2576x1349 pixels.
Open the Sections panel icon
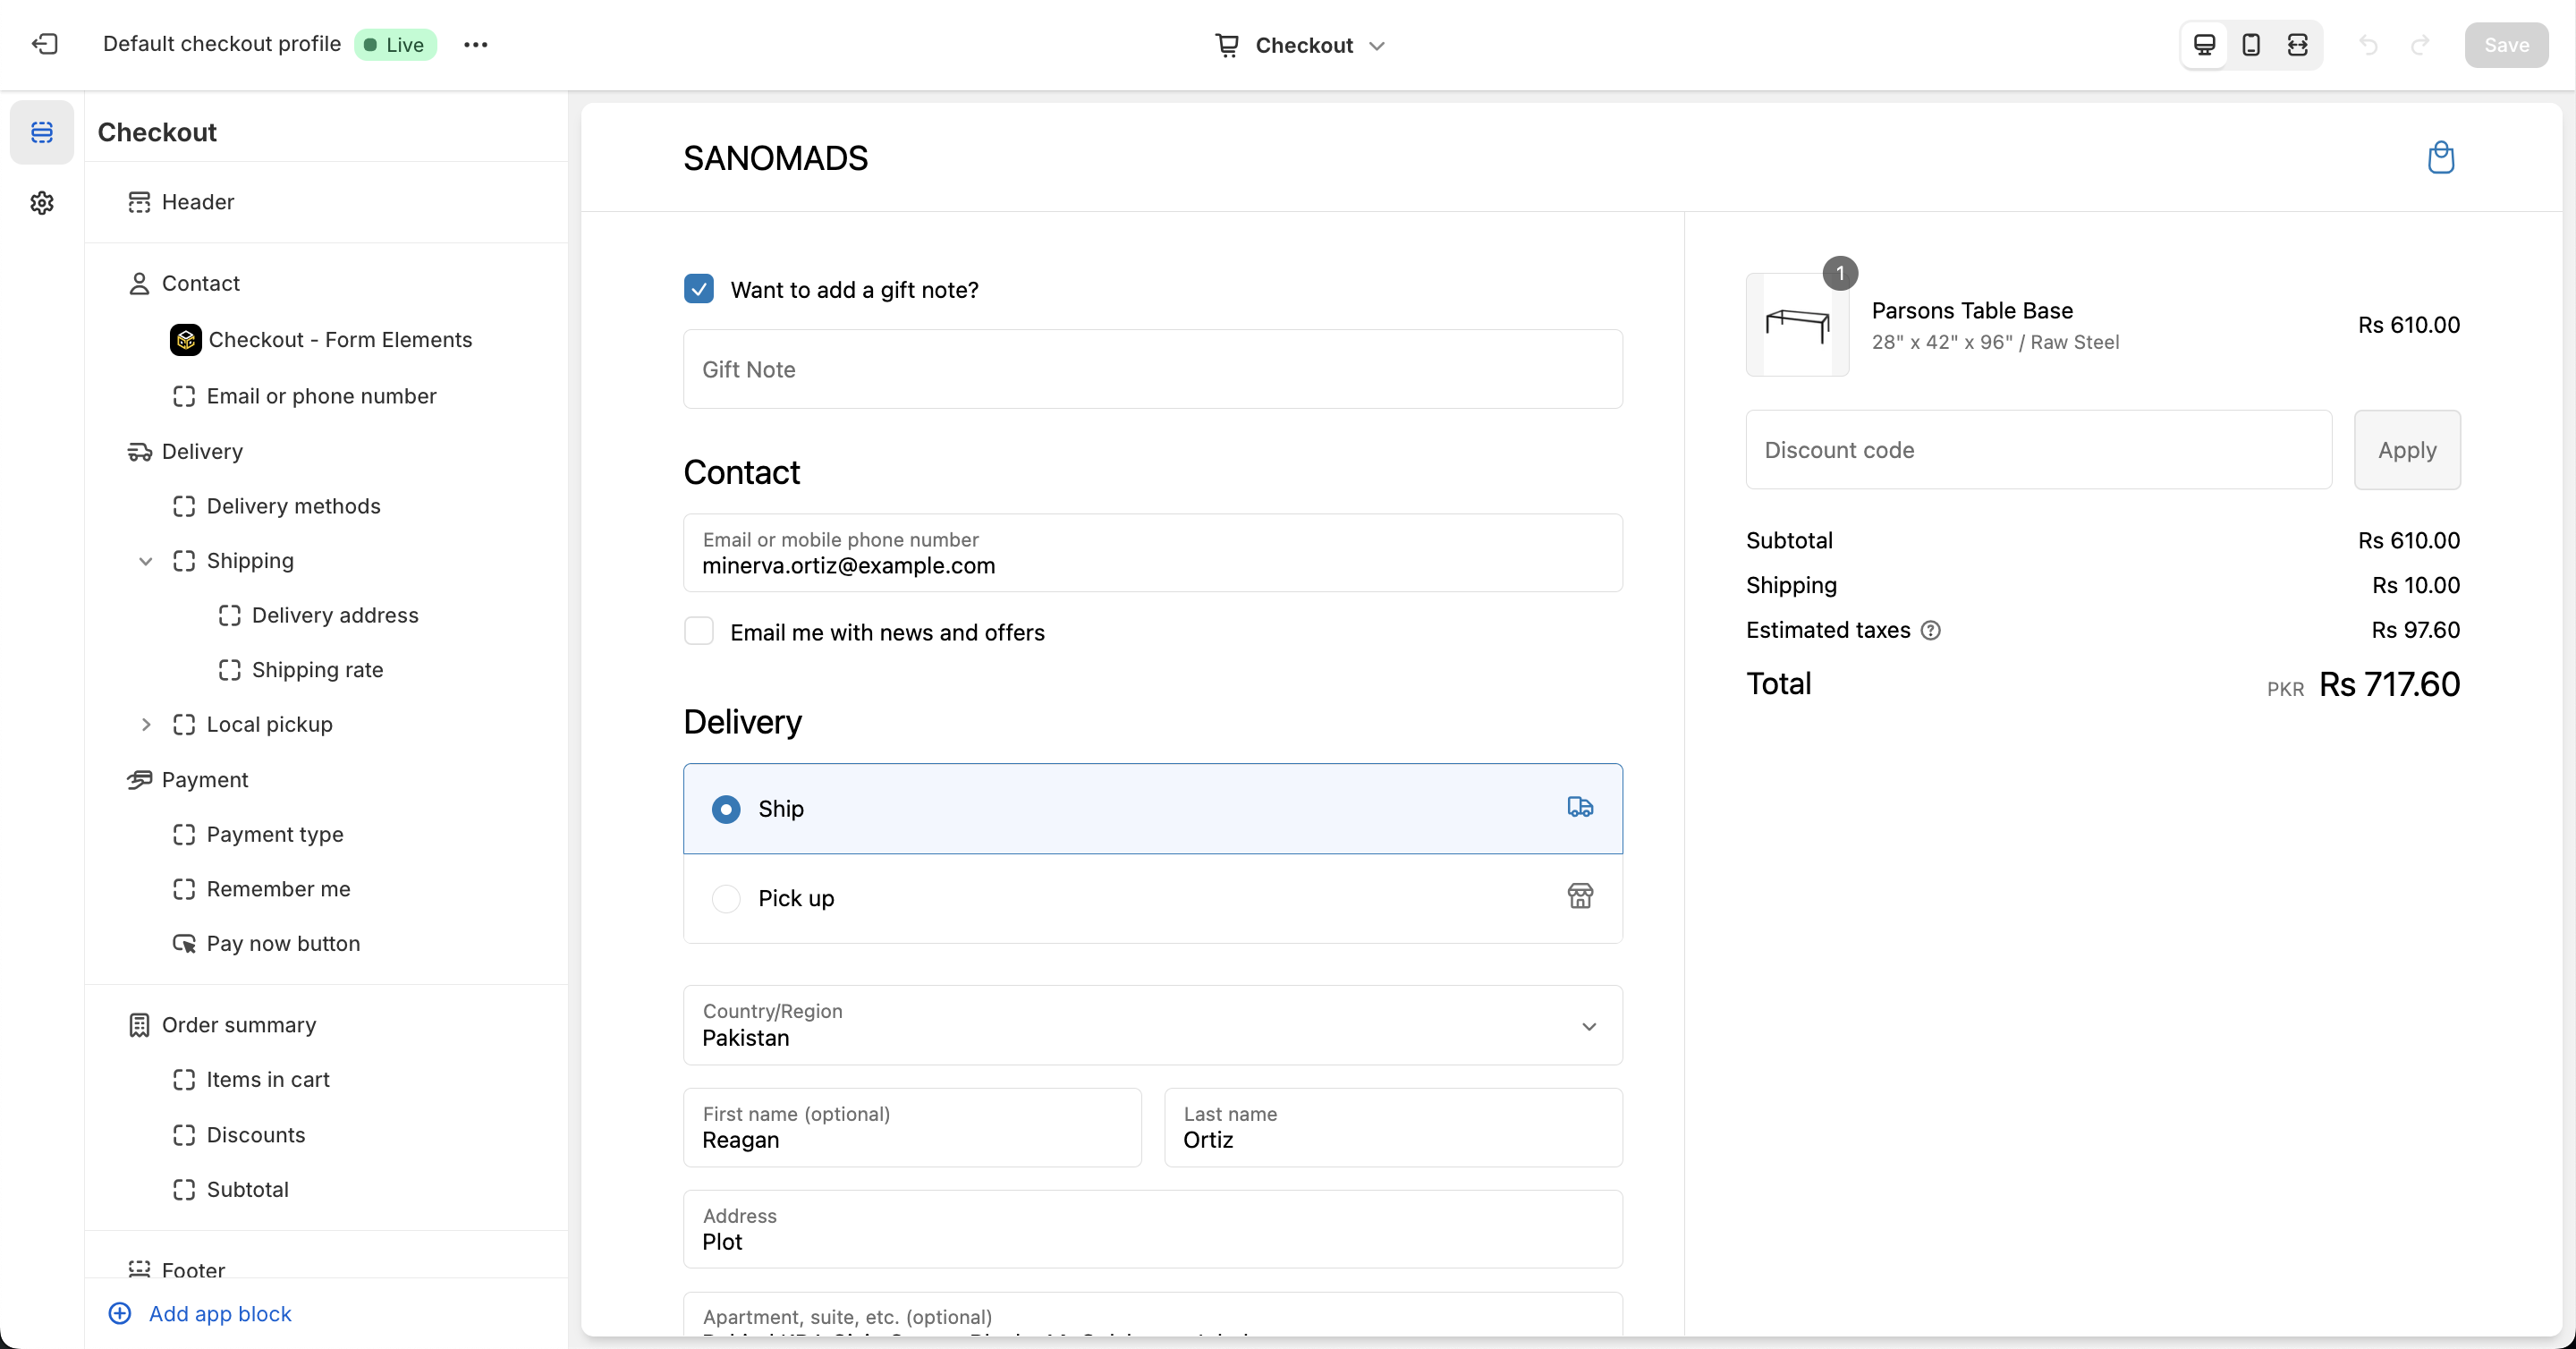pos(42,131)
